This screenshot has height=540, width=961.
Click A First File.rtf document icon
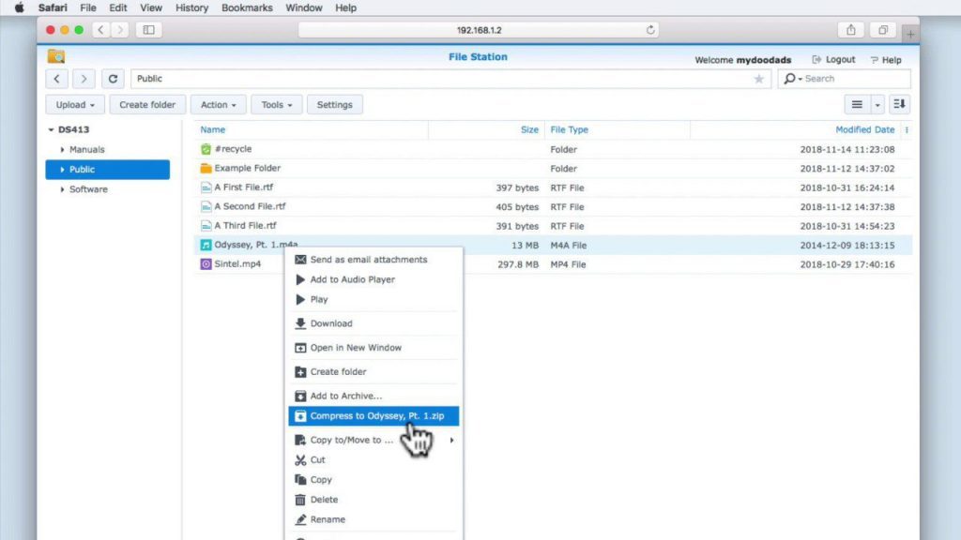point(206,187)
